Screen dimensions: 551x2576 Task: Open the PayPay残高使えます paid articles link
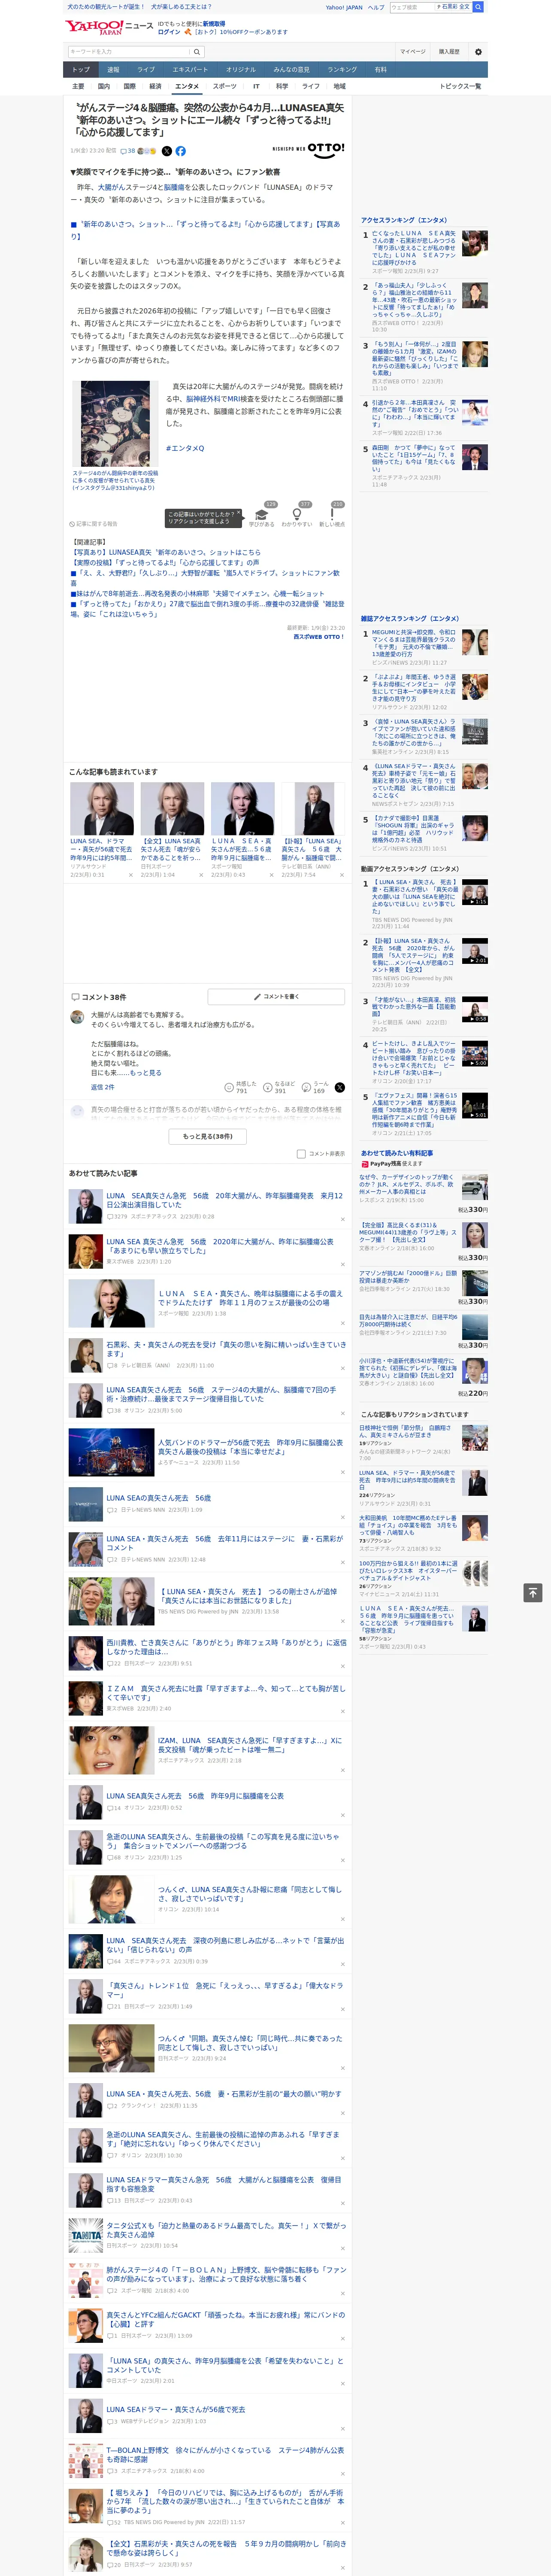tap(391, 1164)
